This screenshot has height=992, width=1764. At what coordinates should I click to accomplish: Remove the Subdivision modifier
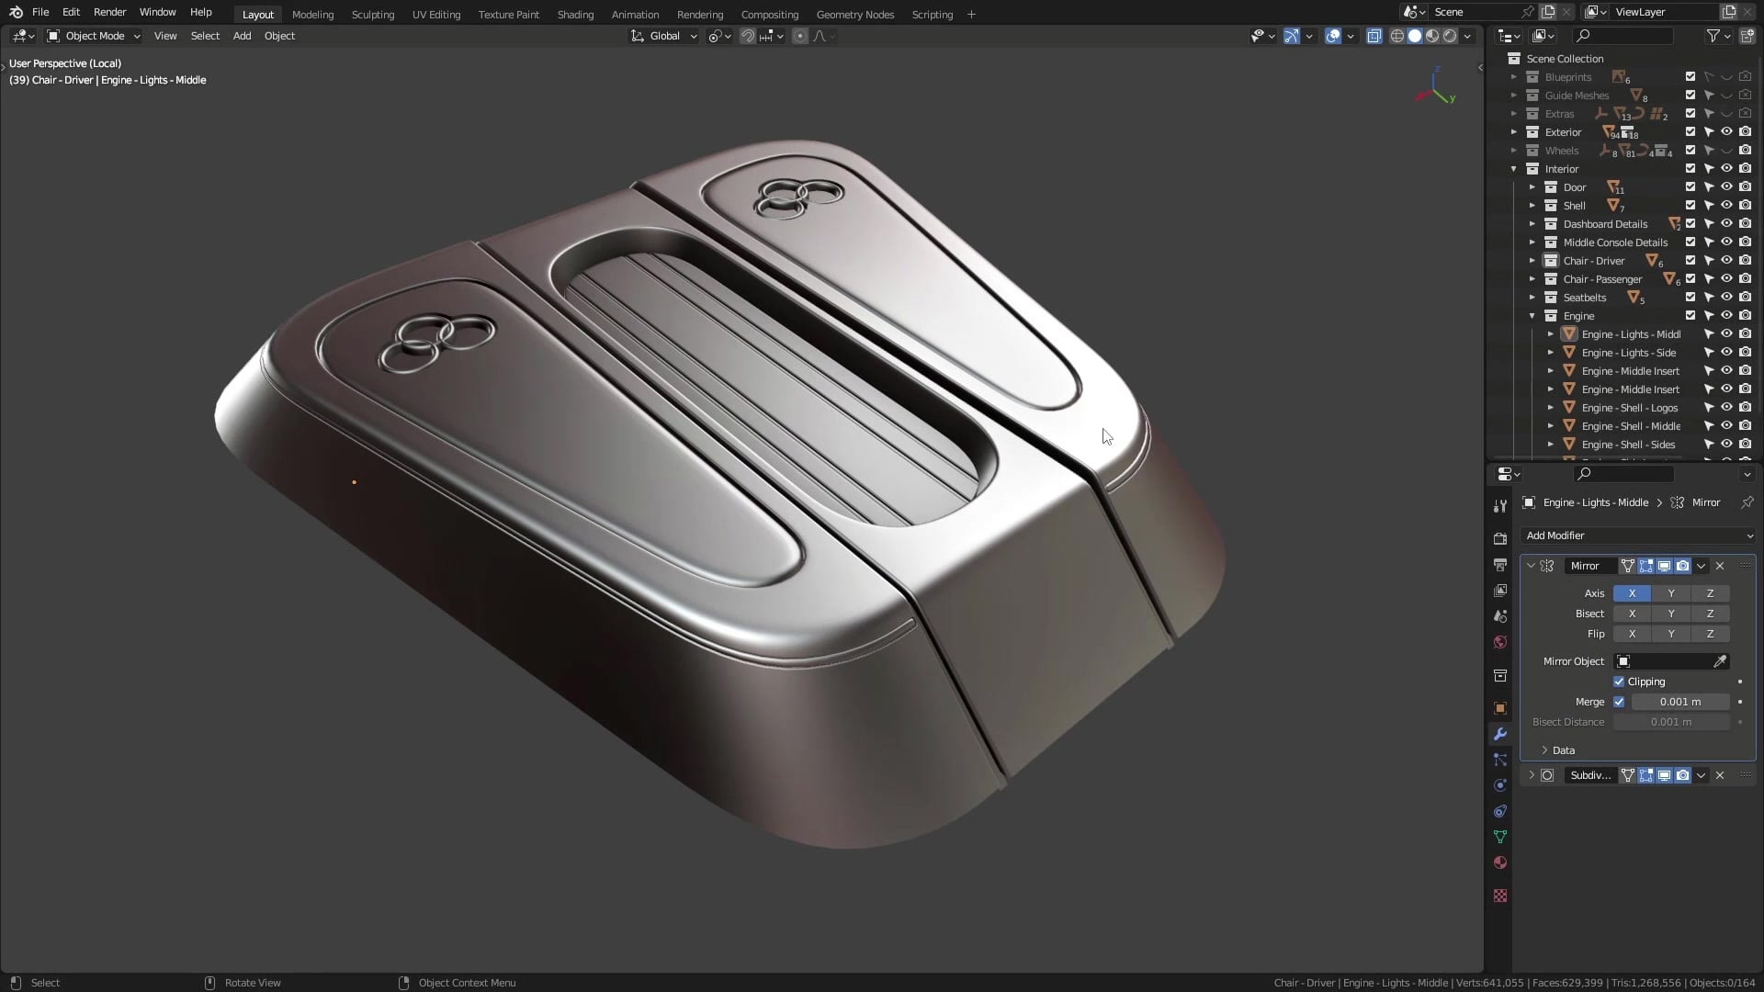1720,775
